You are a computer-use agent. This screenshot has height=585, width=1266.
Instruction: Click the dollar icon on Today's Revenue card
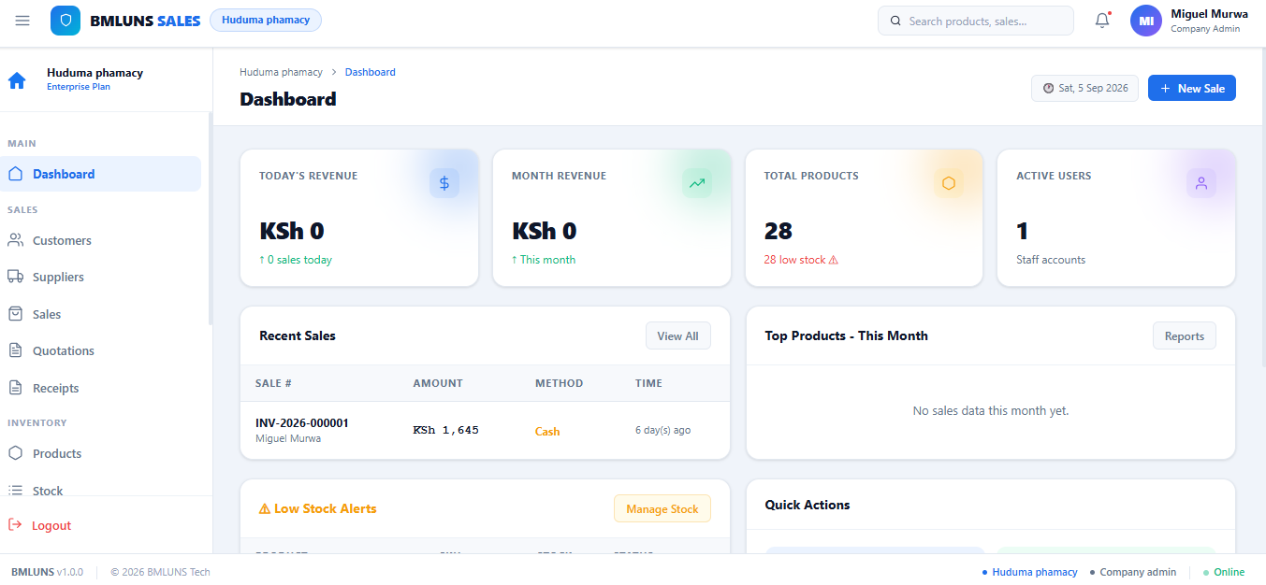coord(444,183)
